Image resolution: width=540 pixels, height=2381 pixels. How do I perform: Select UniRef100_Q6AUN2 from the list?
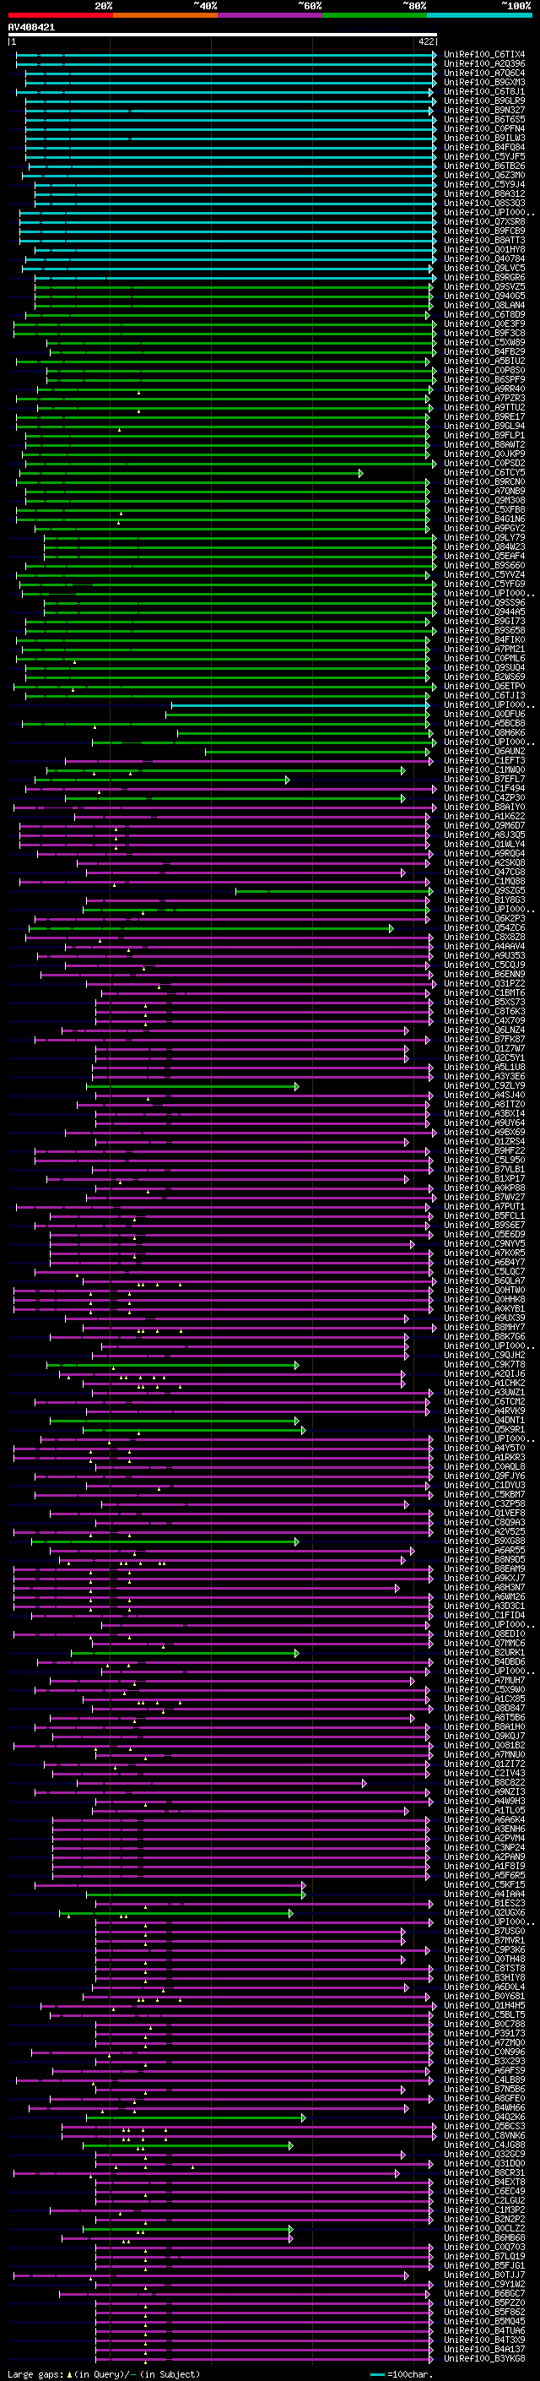coord(484,751)
